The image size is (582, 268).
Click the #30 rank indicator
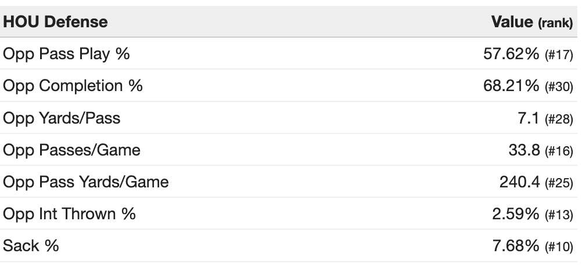(x=559, y=87)
